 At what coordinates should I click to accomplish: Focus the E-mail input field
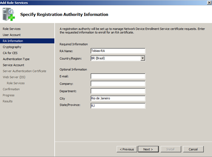click(118, 76)
